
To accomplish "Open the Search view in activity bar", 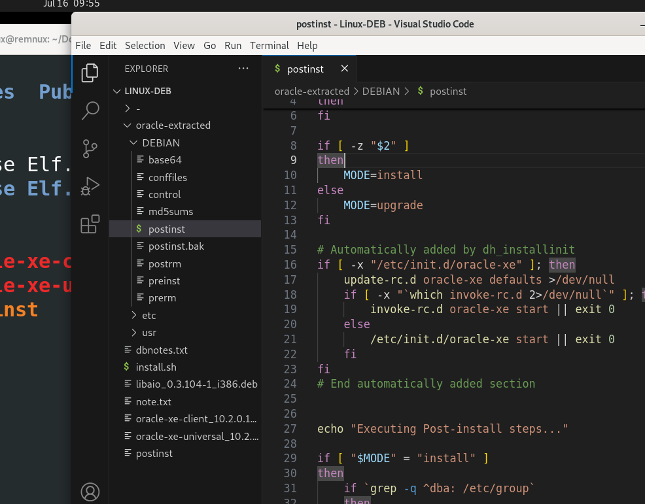I will (90, 110).
